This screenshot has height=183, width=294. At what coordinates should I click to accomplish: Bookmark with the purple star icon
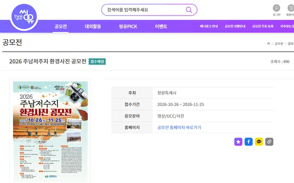click(x=238, y=142)
